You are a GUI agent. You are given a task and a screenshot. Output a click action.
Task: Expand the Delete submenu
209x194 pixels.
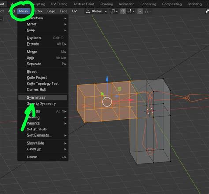(43, 157)
